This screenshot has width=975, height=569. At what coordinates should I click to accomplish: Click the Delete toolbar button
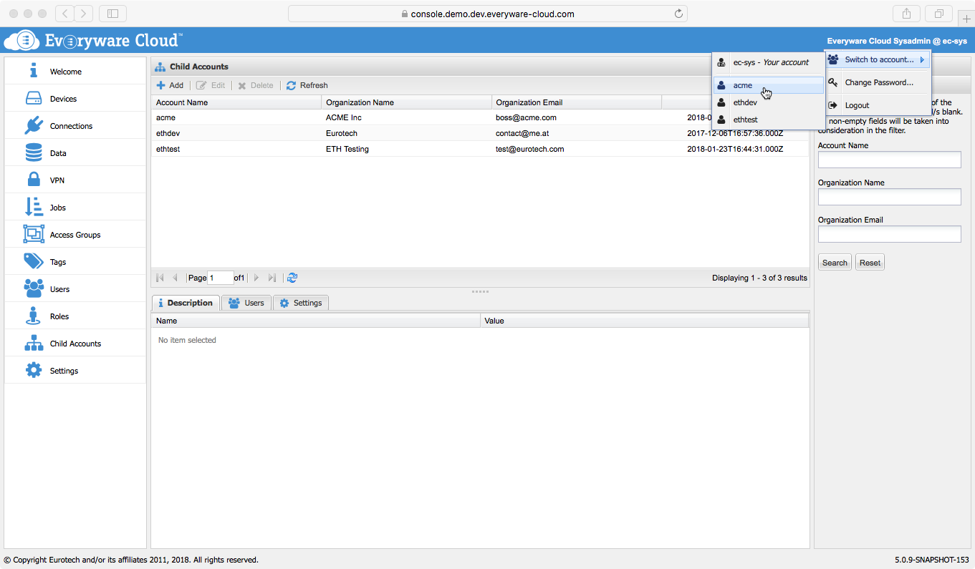point(256,85)
